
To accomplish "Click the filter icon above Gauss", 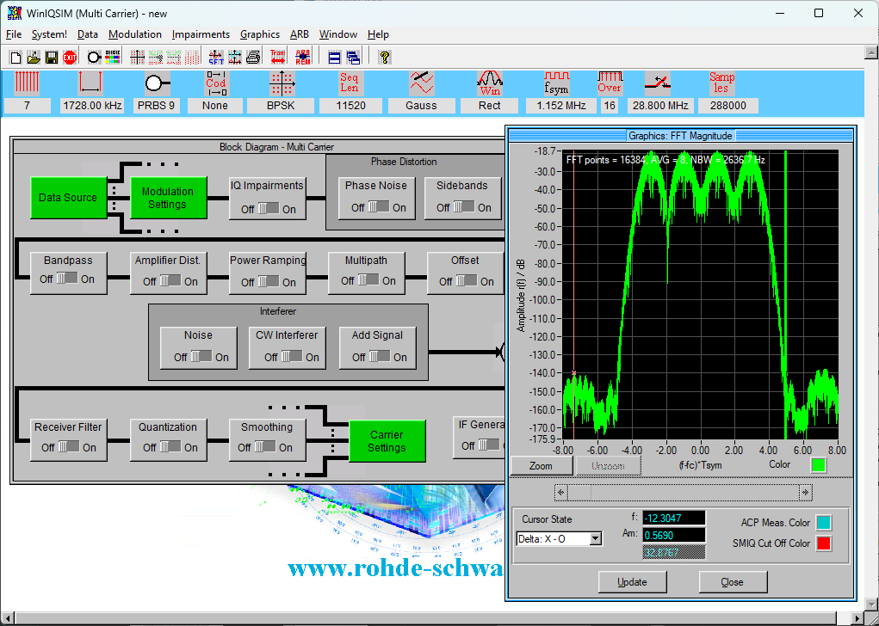I will (x=422, y=83).
